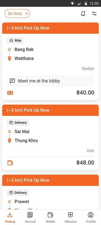Open the Profile tab

point(91,218)
